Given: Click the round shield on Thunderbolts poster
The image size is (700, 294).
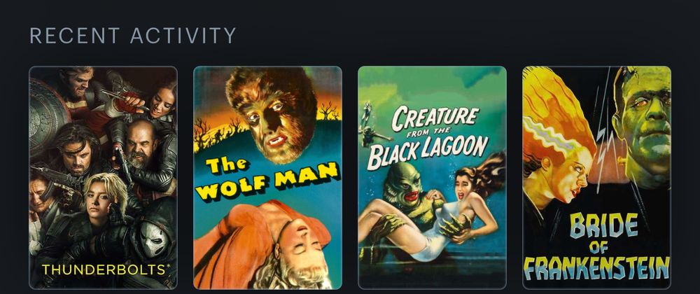Looking at the screenshot, I should 47,116.
